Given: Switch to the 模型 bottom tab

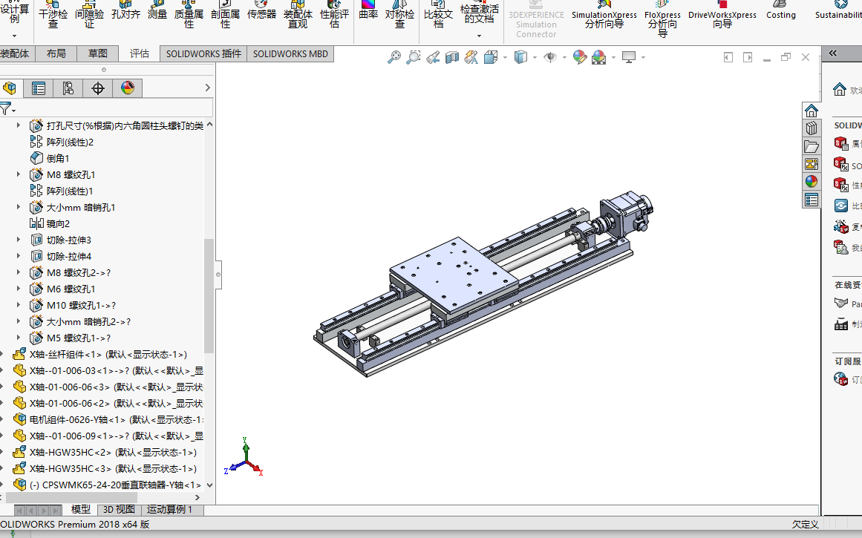Looking at the screenshot, I should (81, 510).
